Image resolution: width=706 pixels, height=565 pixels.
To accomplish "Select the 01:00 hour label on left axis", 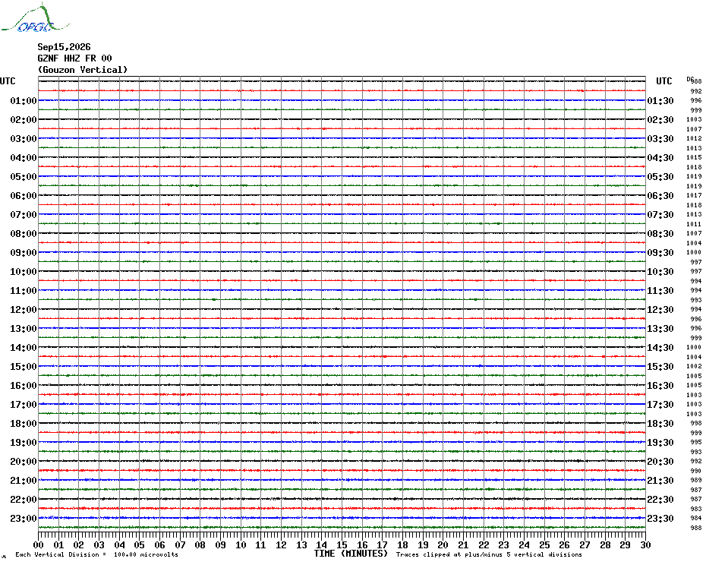I will coord(24,100).
